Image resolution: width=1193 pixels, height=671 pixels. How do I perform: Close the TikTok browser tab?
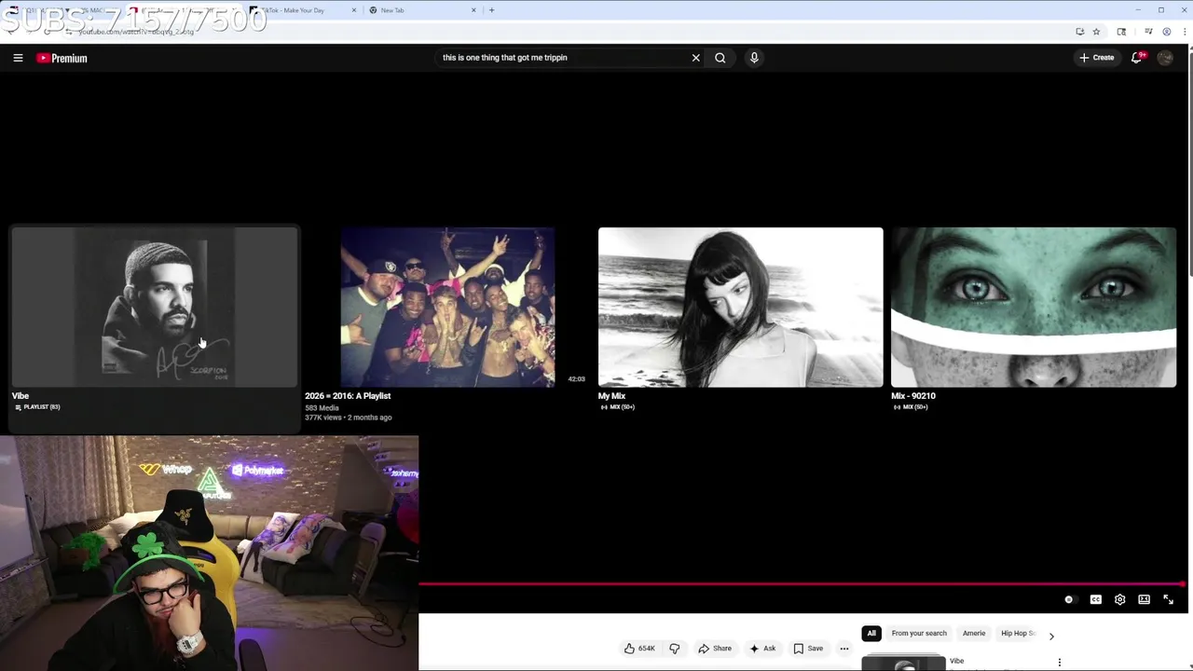click(x=354, y=10)
